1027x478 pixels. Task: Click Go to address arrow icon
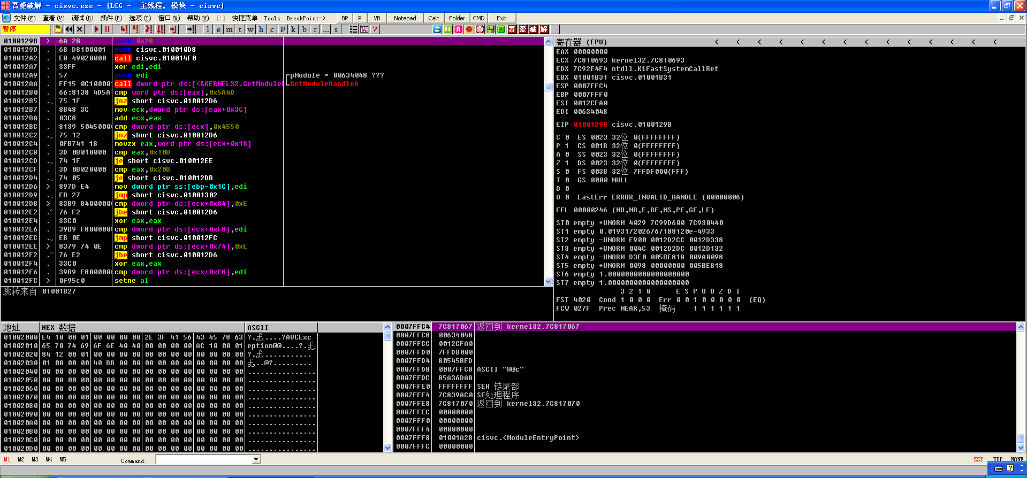191,29
